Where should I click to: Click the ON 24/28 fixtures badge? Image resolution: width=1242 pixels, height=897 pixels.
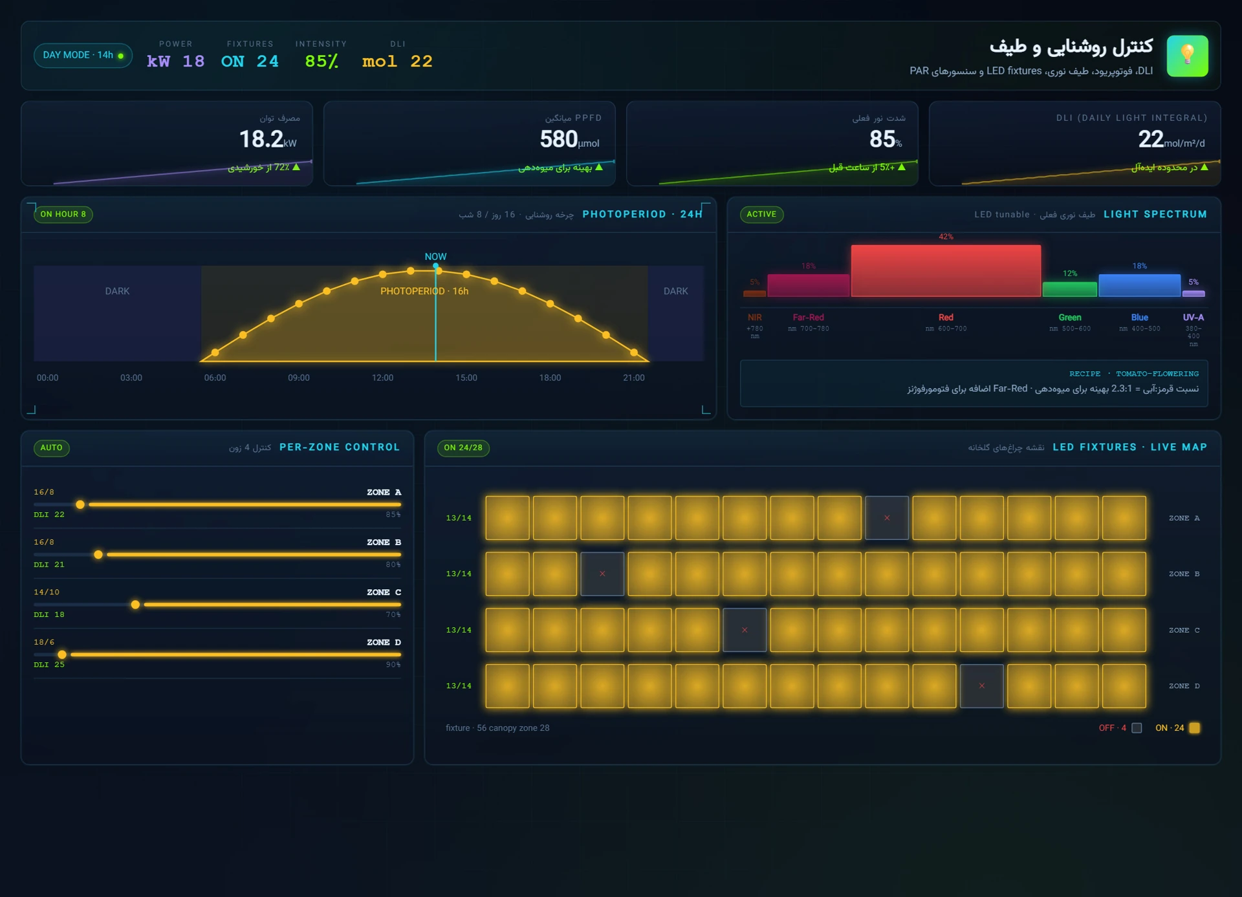(x=463, y=448)
